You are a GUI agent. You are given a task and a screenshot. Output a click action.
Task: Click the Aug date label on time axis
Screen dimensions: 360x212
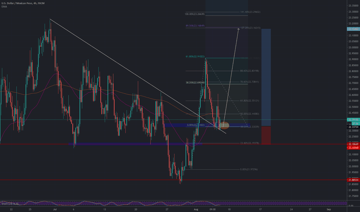pyautogui.click(x=196, y=209)
